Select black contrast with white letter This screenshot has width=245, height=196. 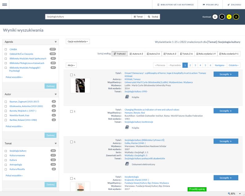point(222,17)
